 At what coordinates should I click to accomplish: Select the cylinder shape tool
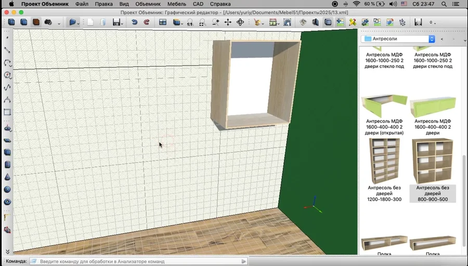coord(7,165)
